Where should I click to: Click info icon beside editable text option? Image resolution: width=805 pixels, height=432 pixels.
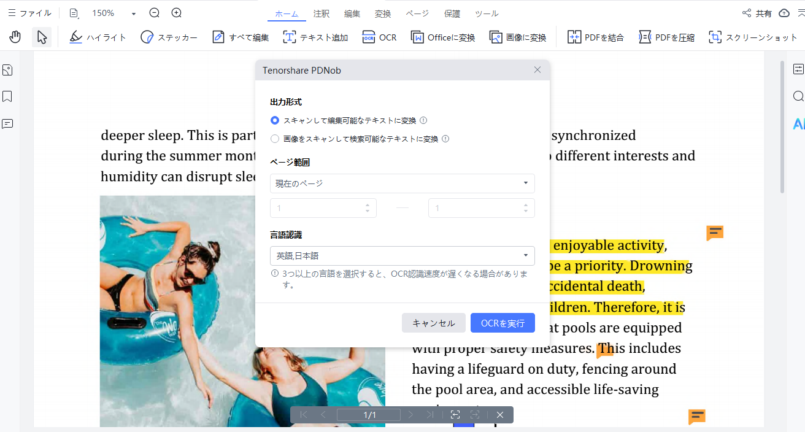423,120
